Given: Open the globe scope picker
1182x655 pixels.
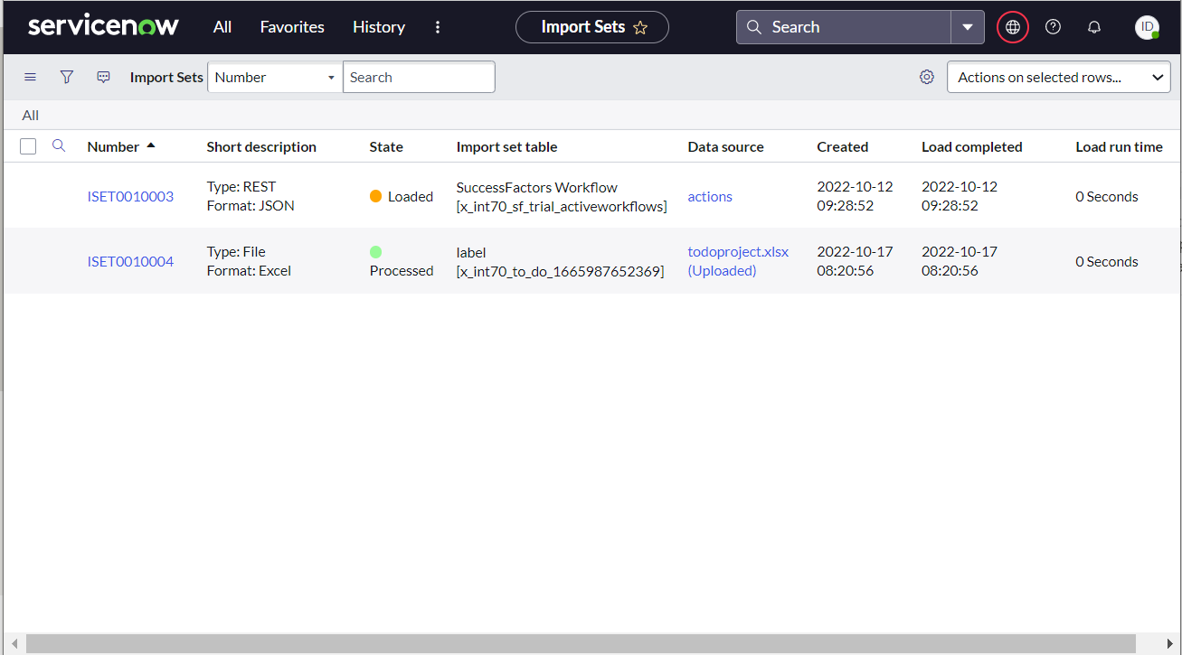Looking at the screenshot, I should [1012, 26].
